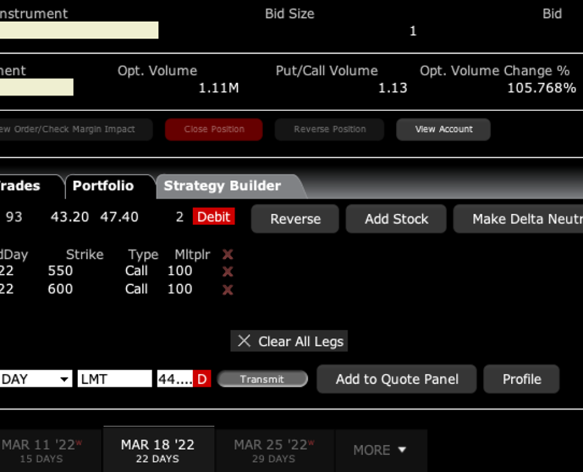Viewport: 583px width, 472px height.
Task: Select the MAR 11 '22 expiration tab
Action: click(x=41, y=450)
